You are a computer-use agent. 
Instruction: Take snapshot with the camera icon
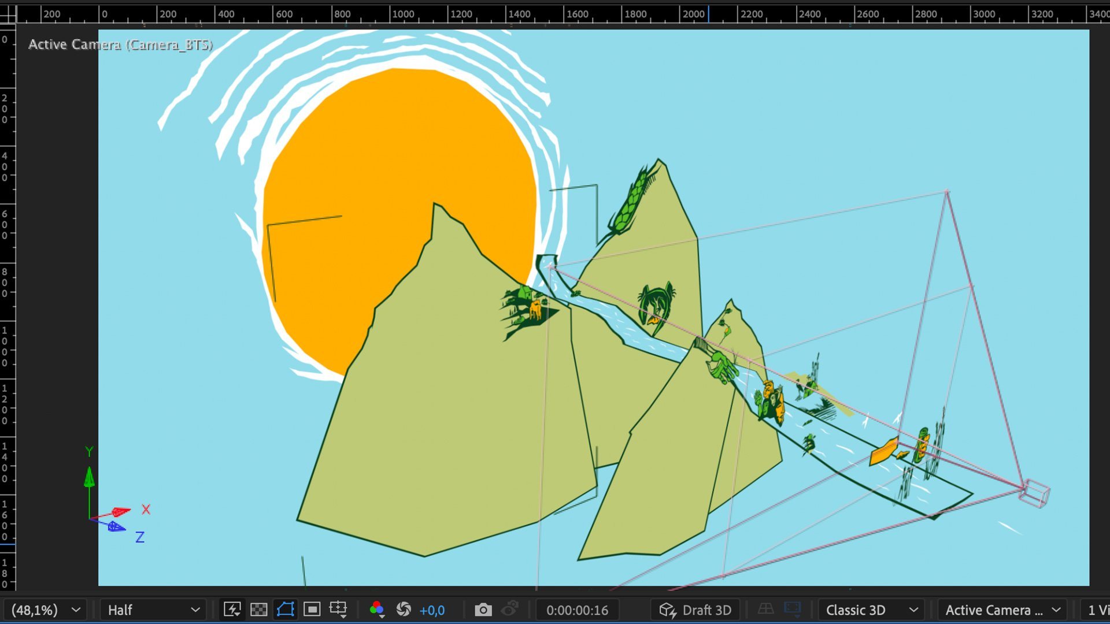483,610
